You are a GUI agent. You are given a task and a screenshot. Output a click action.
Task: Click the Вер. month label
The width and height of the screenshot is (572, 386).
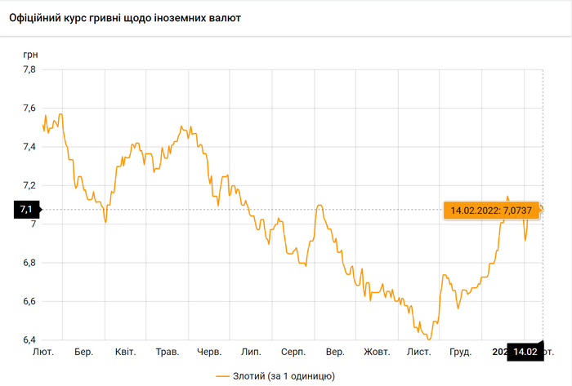click(335, 353)
